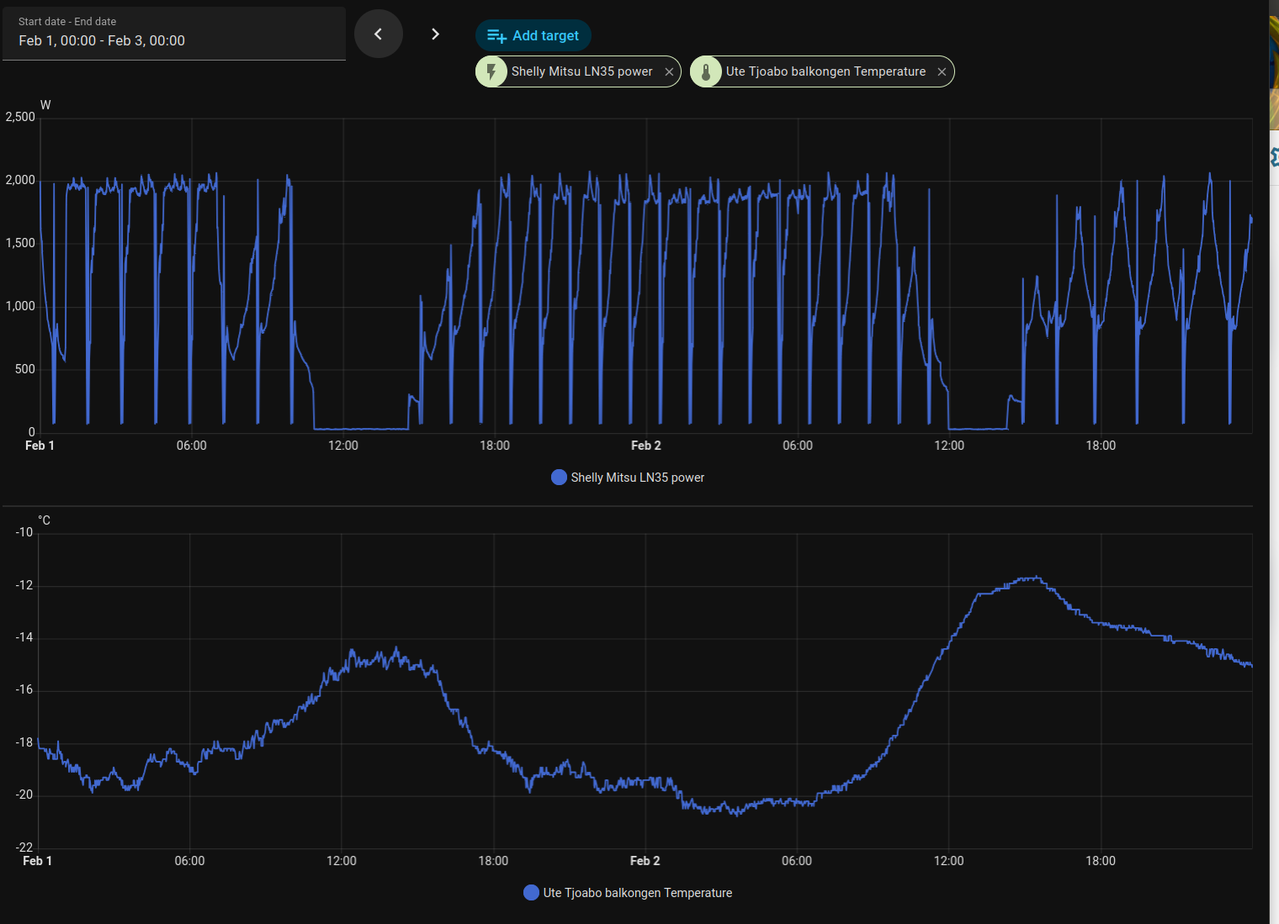Toggle Shelly Mitsu LN35 power legend text
The image size is (1279, 924).
637,478
